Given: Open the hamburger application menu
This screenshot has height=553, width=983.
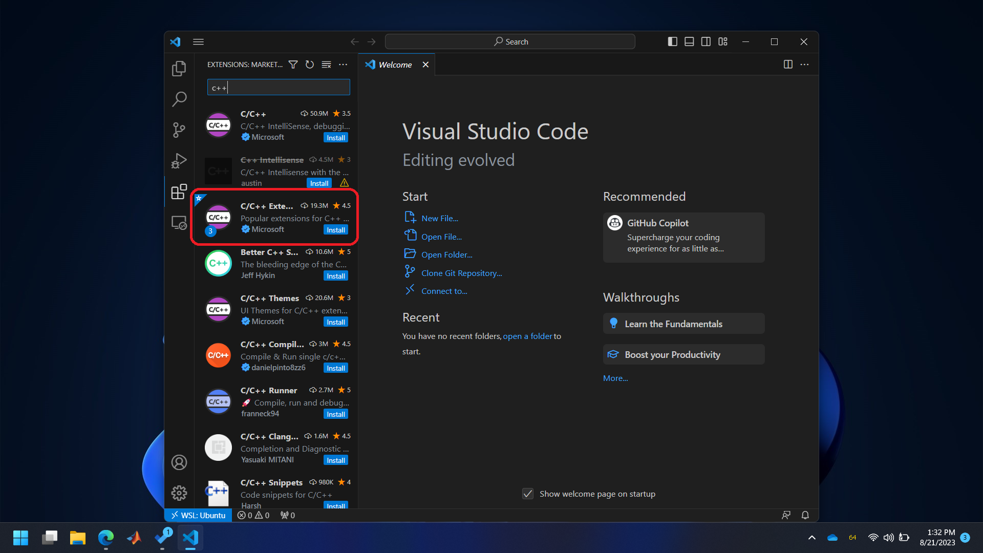Looking at the screenshot, I should 199,42.
